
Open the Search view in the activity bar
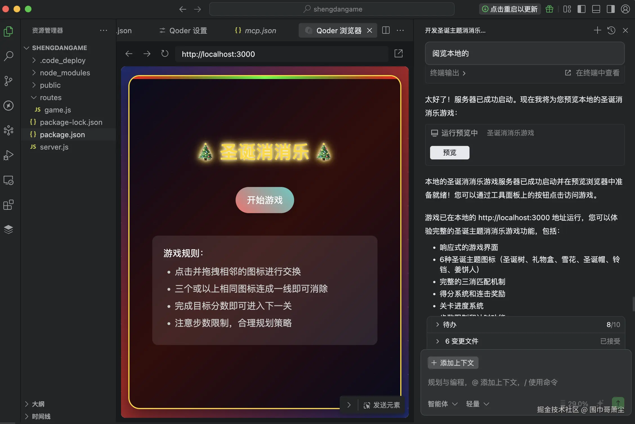(x=8, y=56)
